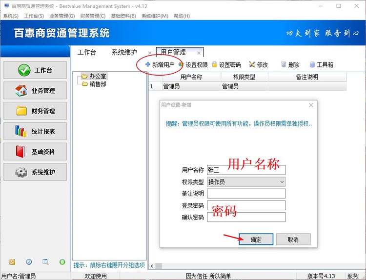Click the 取消 button in dialog
The width and height of the screenshot is (366, 280).
293,240
